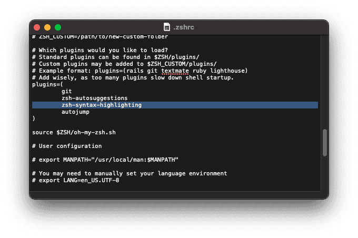
Task: Close the .zshrc window with red button
Action: (37, 27)
